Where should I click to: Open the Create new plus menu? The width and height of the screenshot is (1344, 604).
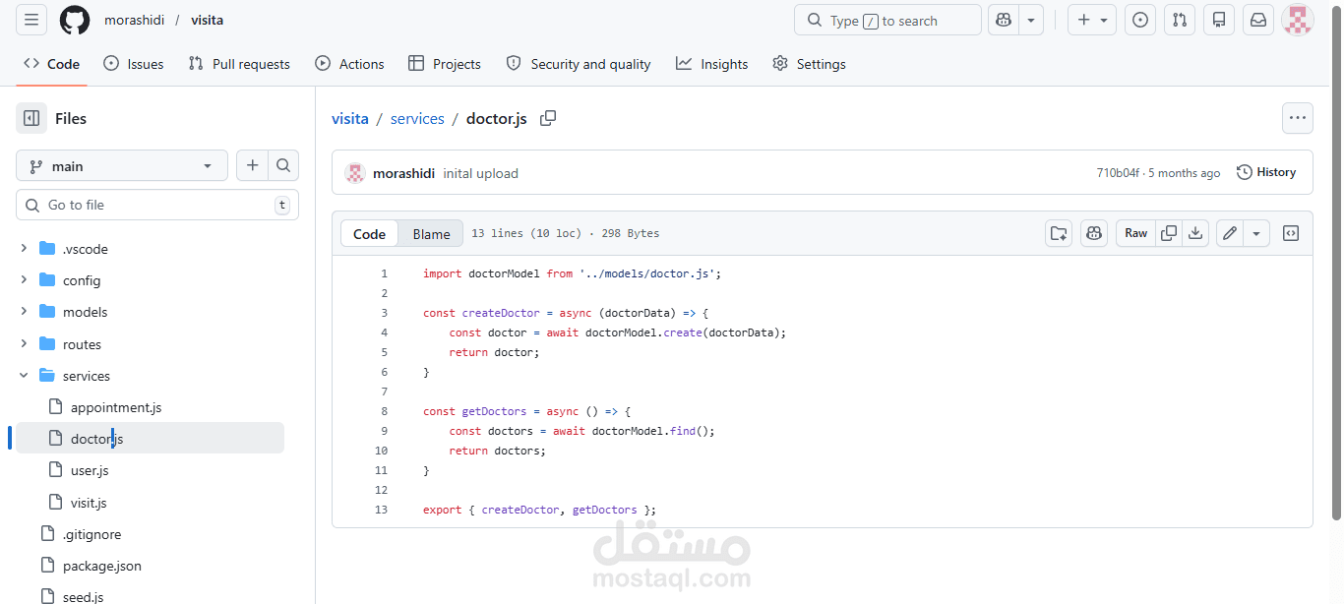[x=1092, y=20]
